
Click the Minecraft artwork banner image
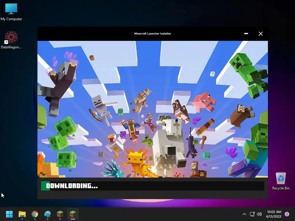pyautogui.click(x=153, y=109)
